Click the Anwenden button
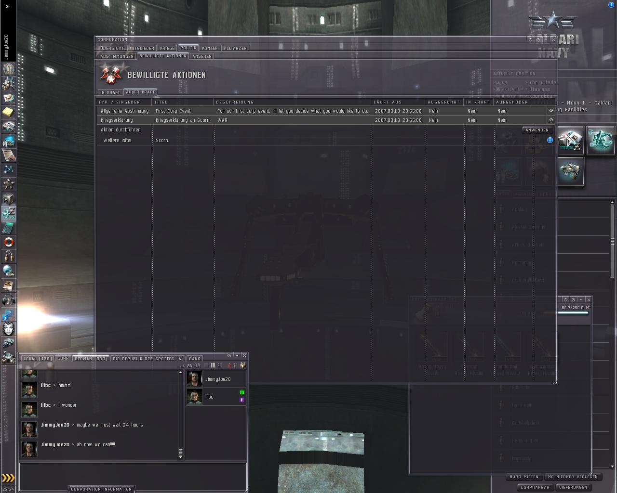Viewport: 617px width, 493px height. point(537,130)
